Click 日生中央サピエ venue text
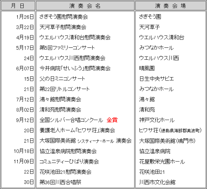Screen dimensions: 207x189 [x=157, y=79]
